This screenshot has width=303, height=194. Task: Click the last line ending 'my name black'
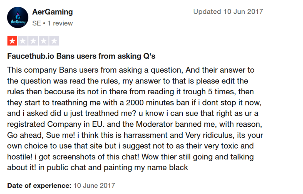click(x=98, y=168)
